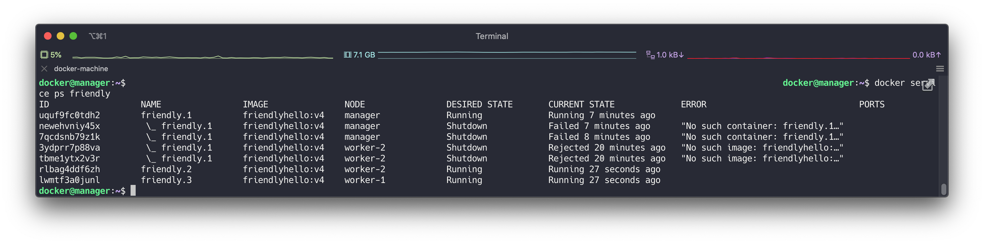Select the docker-machine tab
The height and width of the screenshot is (244, 984).
click(x=81, y=69)
